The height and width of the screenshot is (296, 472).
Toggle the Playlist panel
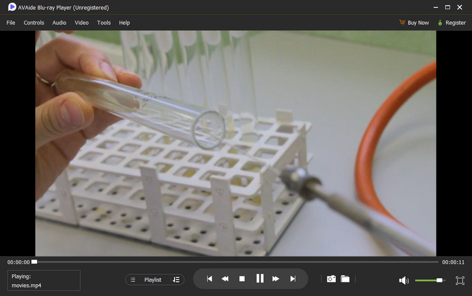click(x=147, y=279)
